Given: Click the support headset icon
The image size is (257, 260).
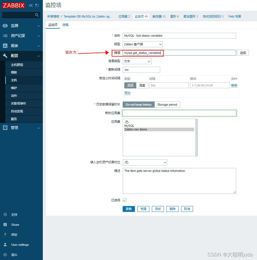Looking at the screenshot, I should [x=5, y=215].
